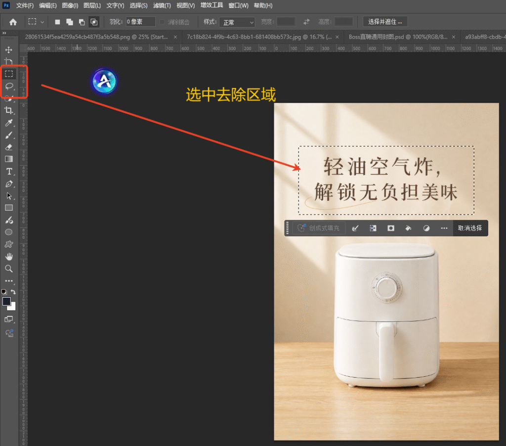Click the paint bucket fill icon

click(x=408, y=228)
